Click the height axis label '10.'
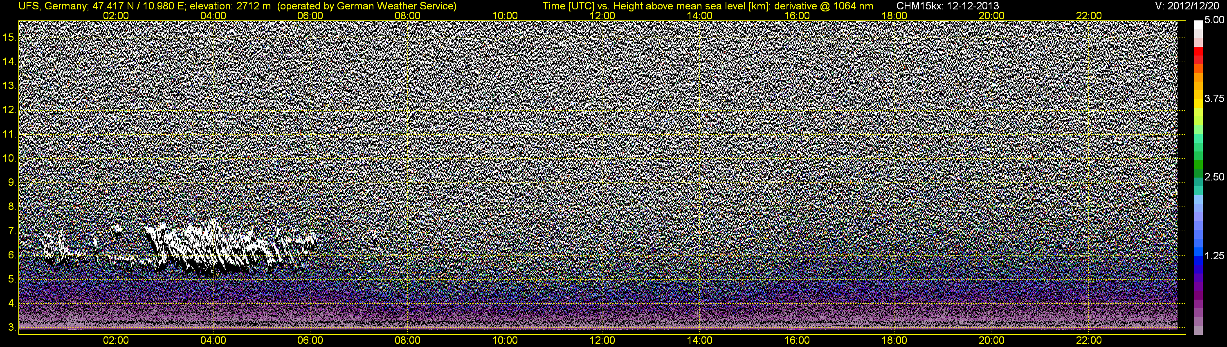The image size is (1227, 347). (x=9, y=158)
